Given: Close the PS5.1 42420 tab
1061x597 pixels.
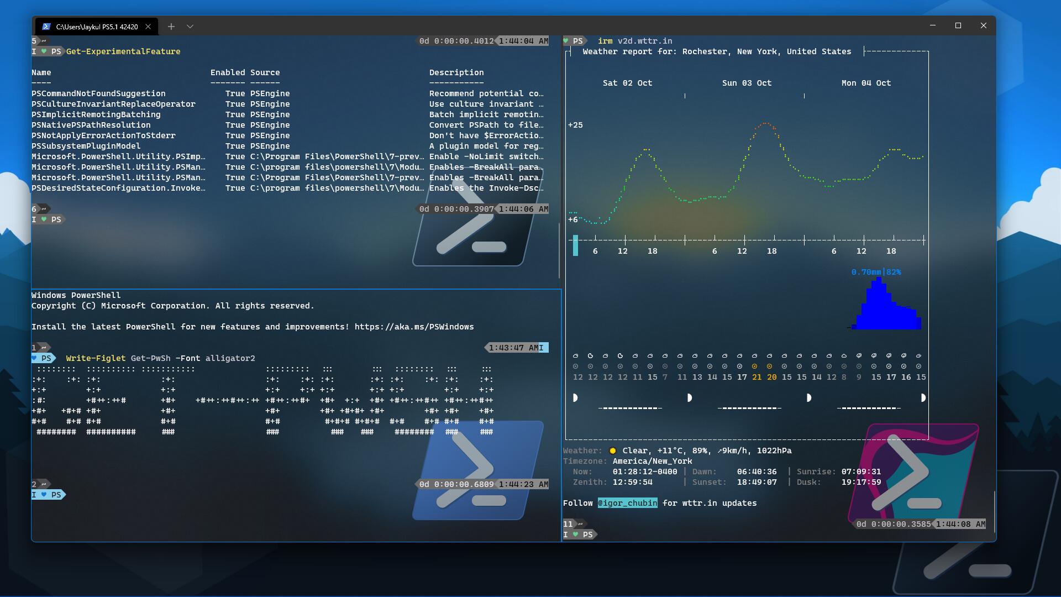Looking at the screenshot, I should [x=148, y=27].
